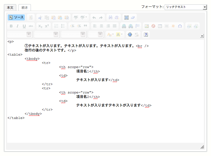
Task: Click the Redo arrow icon
Action: [101, 17]
